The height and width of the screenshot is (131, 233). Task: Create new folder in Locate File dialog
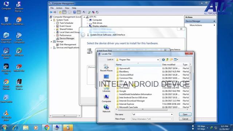(171, 60)
